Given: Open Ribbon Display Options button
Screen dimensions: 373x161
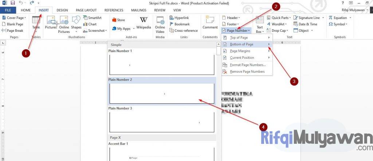Looking at the screenshot, I should [x=351, y=3].
